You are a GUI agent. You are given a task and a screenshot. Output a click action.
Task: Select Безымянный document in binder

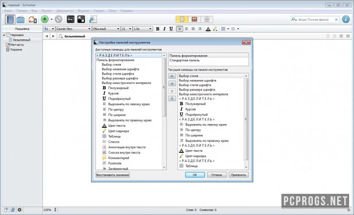[22, 40]
